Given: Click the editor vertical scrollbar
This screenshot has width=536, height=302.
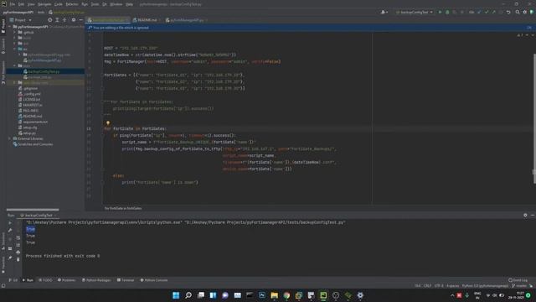Looking at the screenshot, I should [x=534, y=119].
